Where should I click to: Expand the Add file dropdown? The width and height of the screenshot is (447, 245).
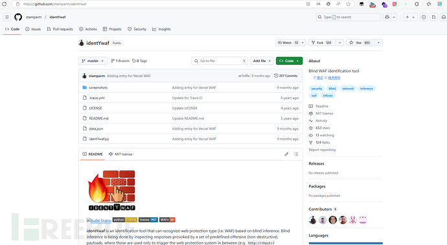point(262,61)
